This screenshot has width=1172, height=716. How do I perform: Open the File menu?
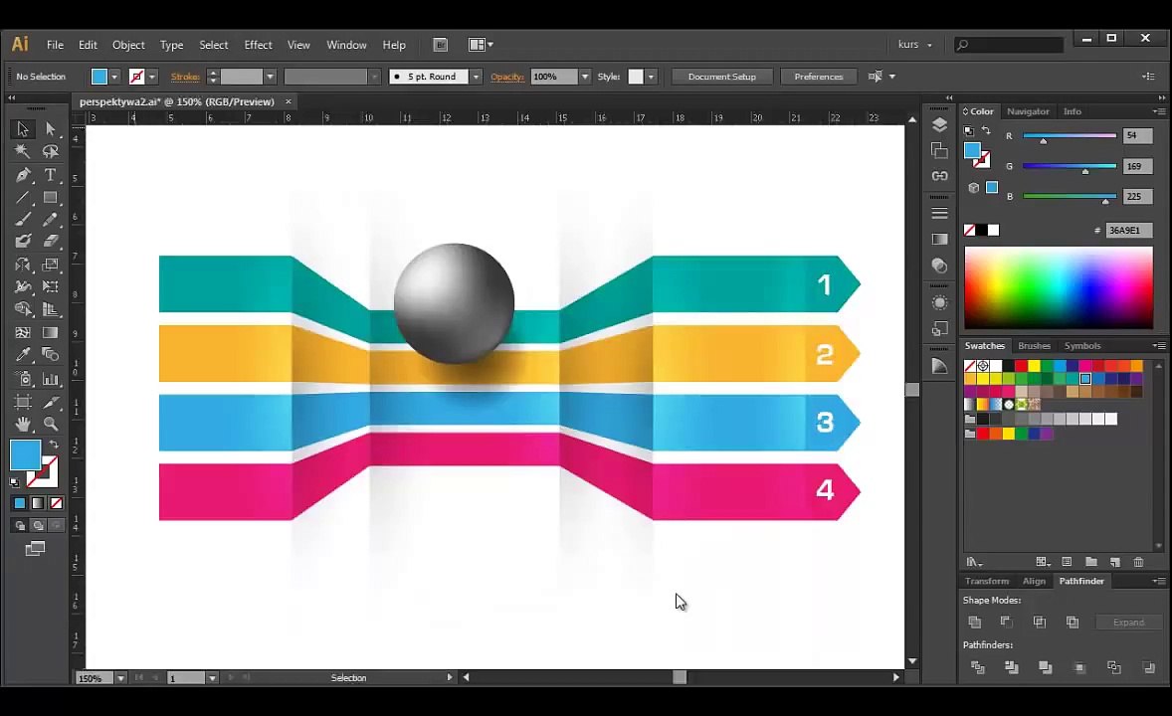tap(56, 45)
